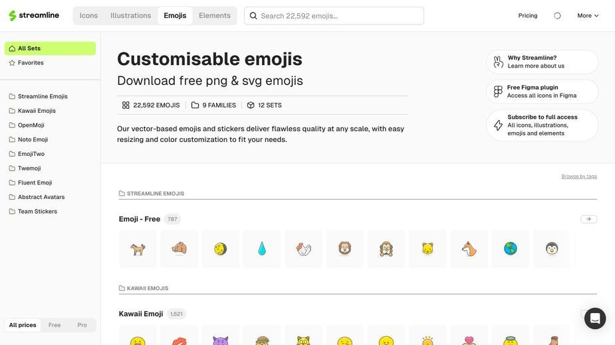This screenshot has height=345, width=615.
Task: Switch to the Illustrations tab
Action: point(130,16)
